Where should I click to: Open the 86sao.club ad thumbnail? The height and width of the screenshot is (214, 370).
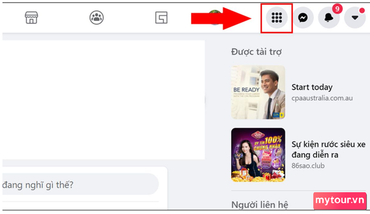[x=258, y=155]
